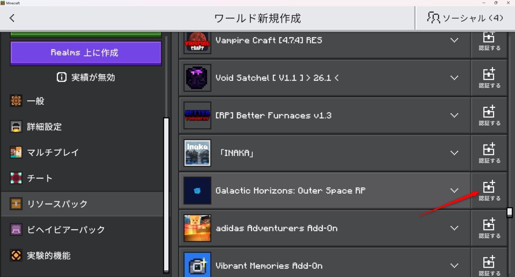515x277 pixels.
Task: Click the orange icon for 実験的機能
Action: click(x=16, y=256)
